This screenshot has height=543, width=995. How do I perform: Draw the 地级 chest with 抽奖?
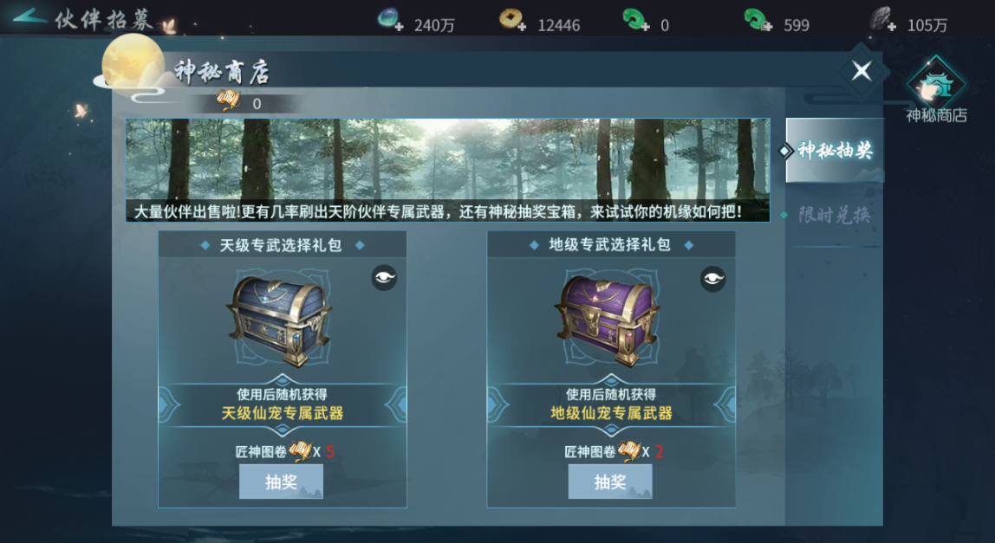click(x=610, y=482)
